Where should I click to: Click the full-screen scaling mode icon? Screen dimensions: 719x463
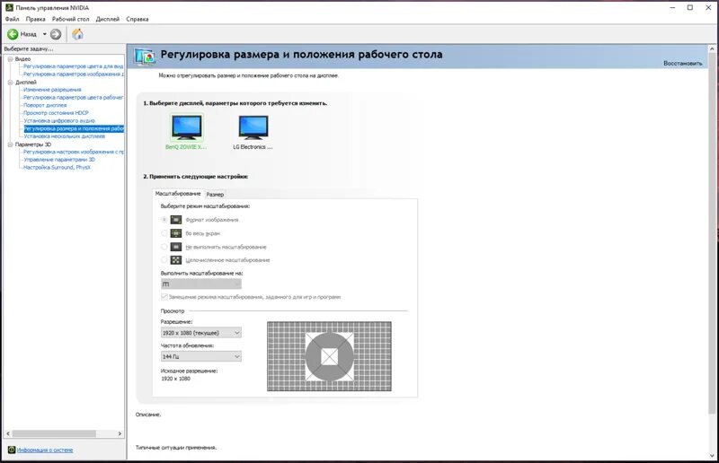(176, 233)
